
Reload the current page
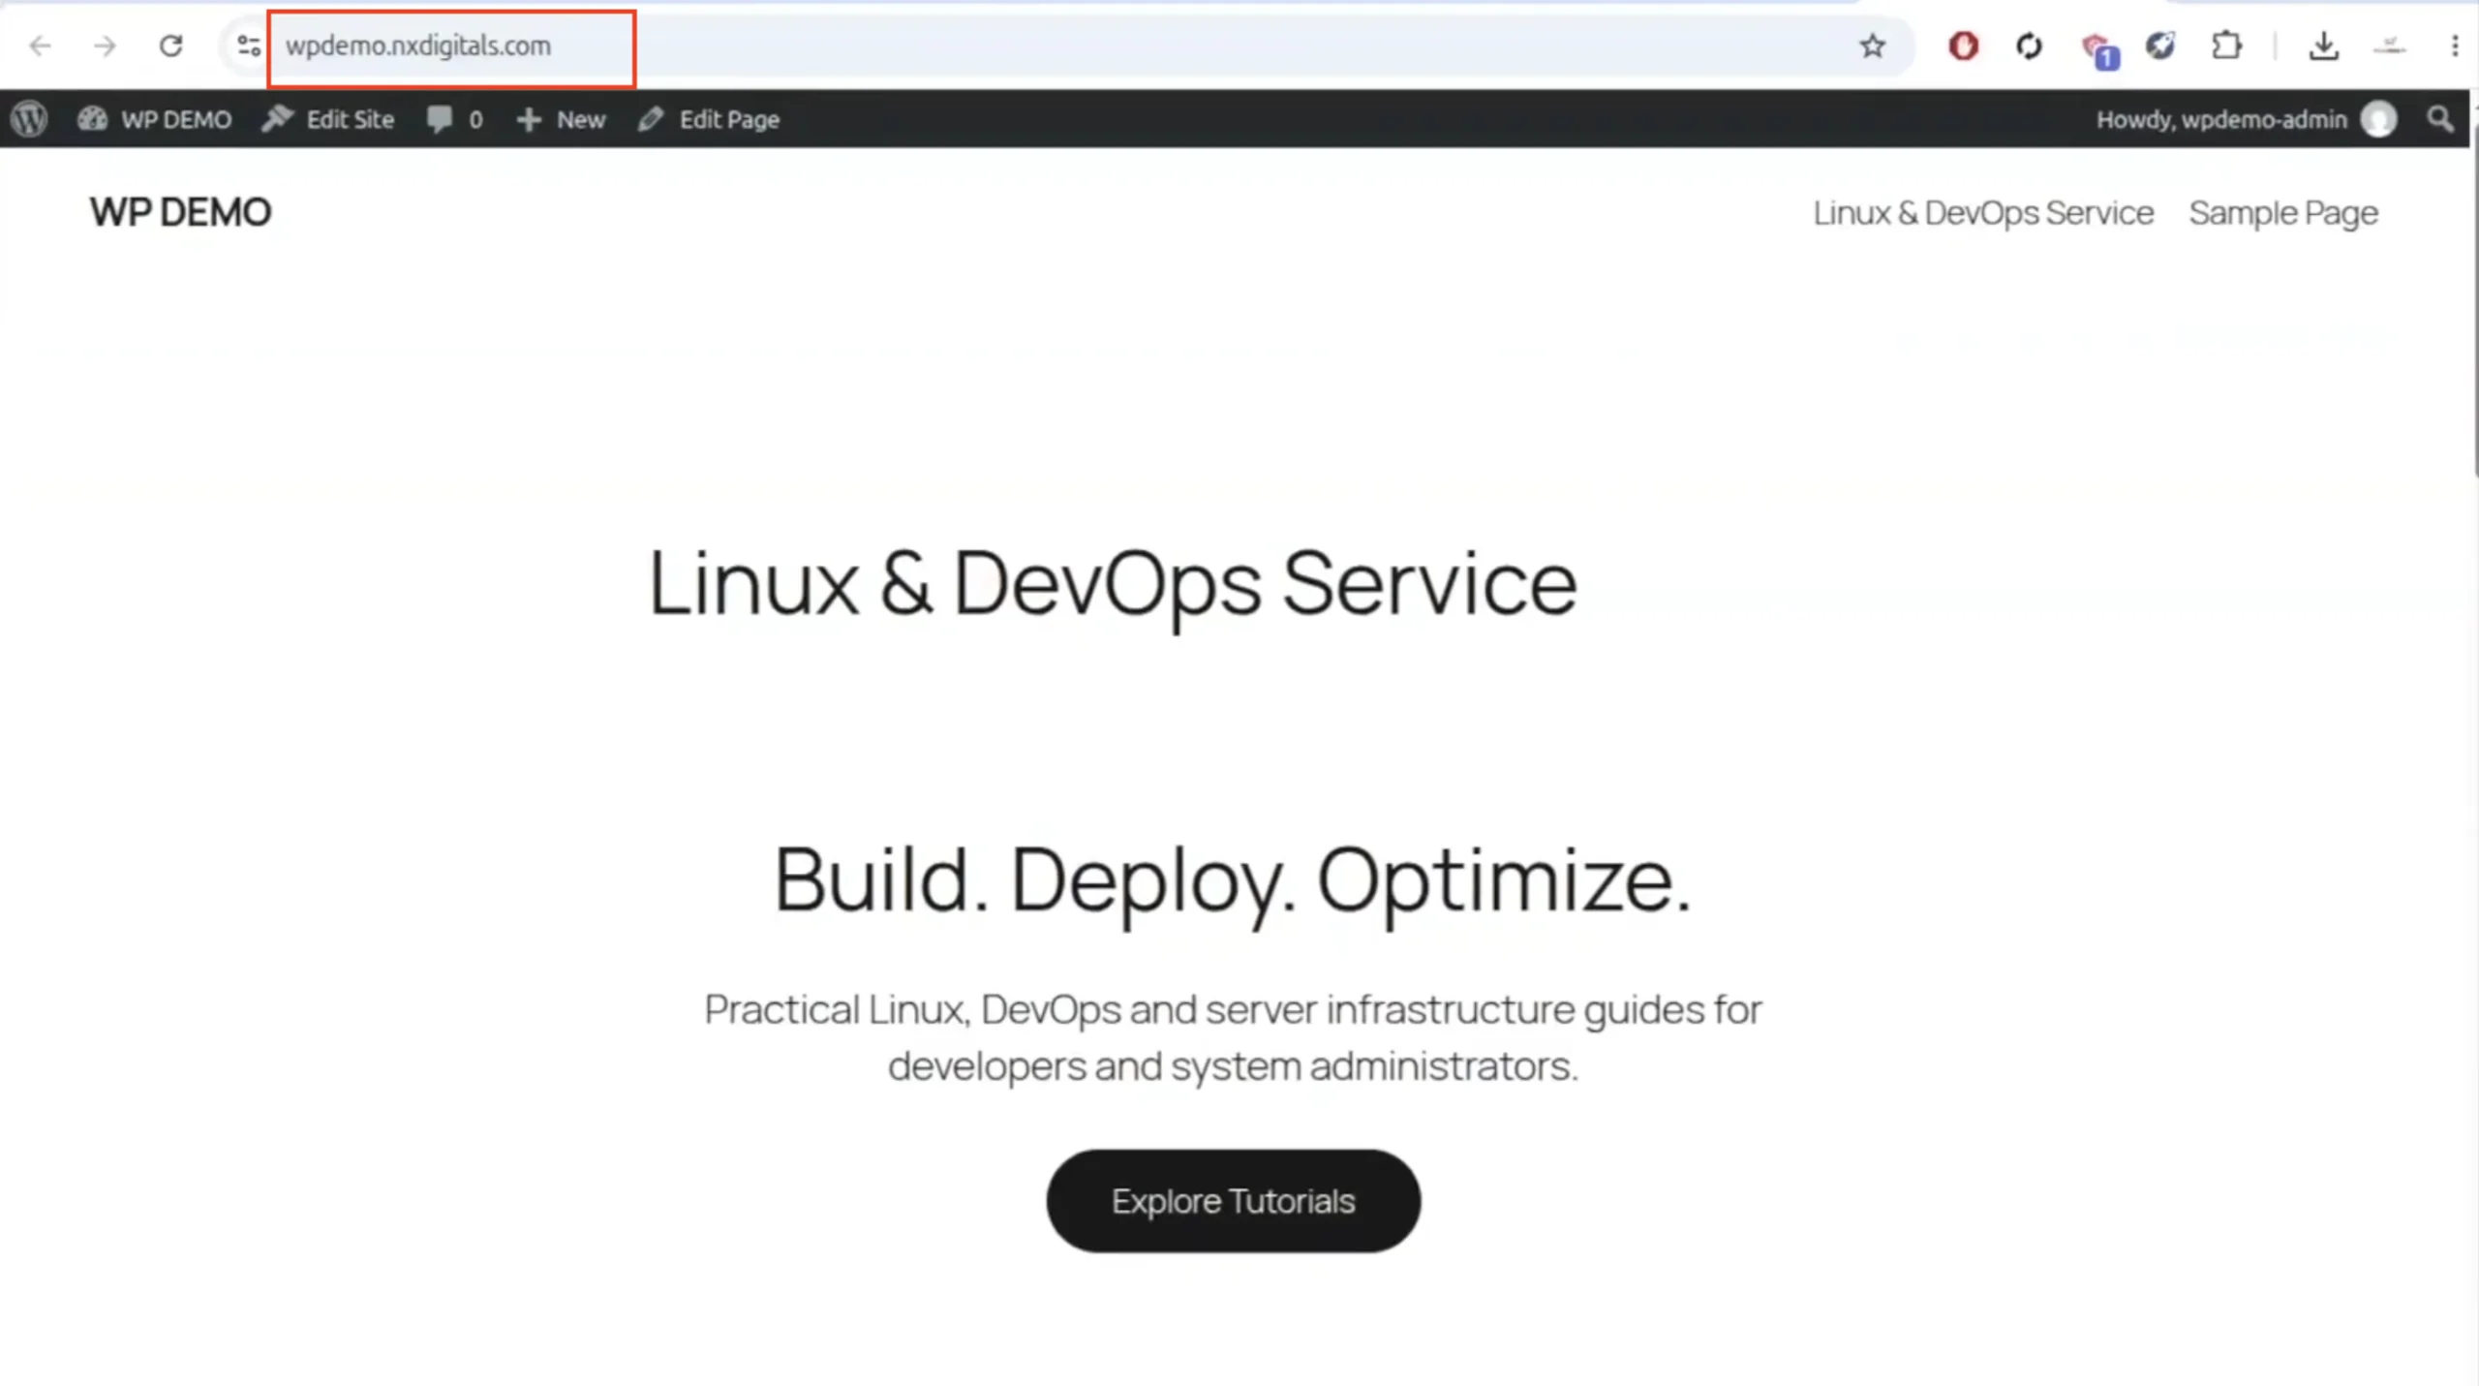[170, 46]
